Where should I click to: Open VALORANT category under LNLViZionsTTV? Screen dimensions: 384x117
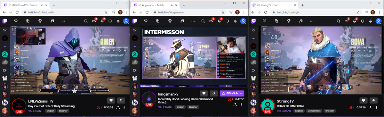(x=35, y=111)
